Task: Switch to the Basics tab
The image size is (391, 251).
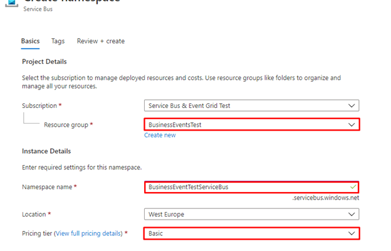Action: coord(30,41)
